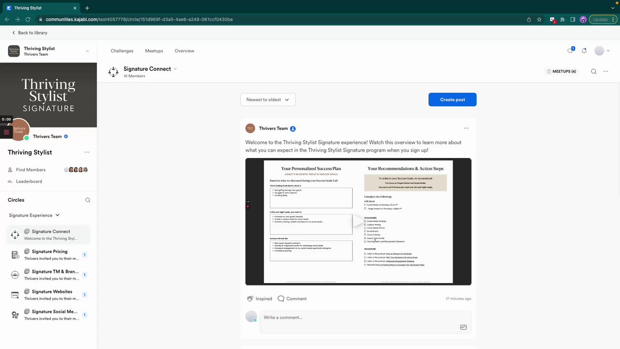Open the messages chat icon in header

571,50
